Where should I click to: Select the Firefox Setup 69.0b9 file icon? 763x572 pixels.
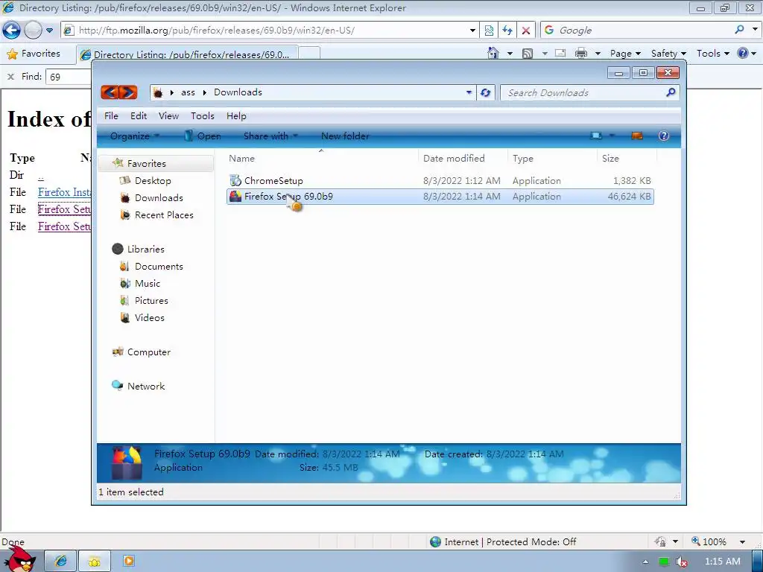(x=235, y=197)
